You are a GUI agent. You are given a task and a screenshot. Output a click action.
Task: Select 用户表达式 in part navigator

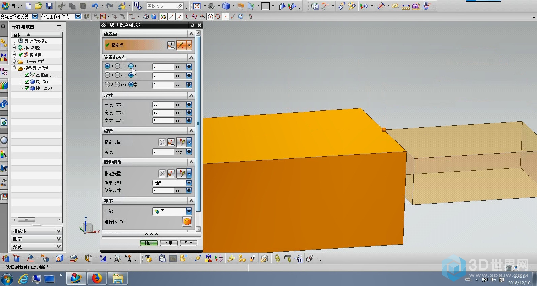pyautogui.click(x=34, y=61)
